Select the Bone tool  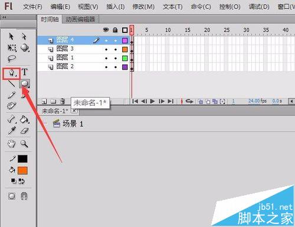click(x=11, y=119)
